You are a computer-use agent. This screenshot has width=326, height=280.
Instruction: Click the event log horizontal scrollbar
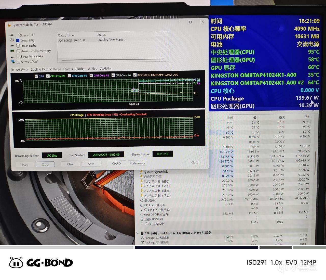coord(113,60)
